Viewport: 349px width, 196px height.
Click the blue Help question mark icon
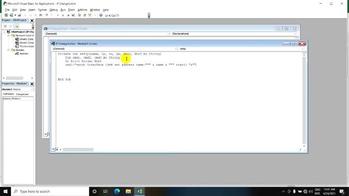pyautogui.click(x=101, y=15)
